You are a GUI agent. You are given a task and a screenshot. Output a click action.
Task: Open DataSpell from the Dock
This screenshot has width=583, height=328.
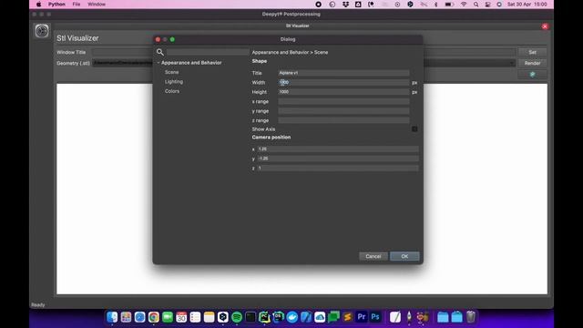coord(278,317)
